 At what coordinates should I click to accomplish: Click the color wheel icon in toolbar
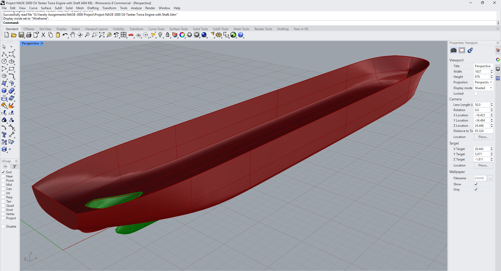[182, 35]
